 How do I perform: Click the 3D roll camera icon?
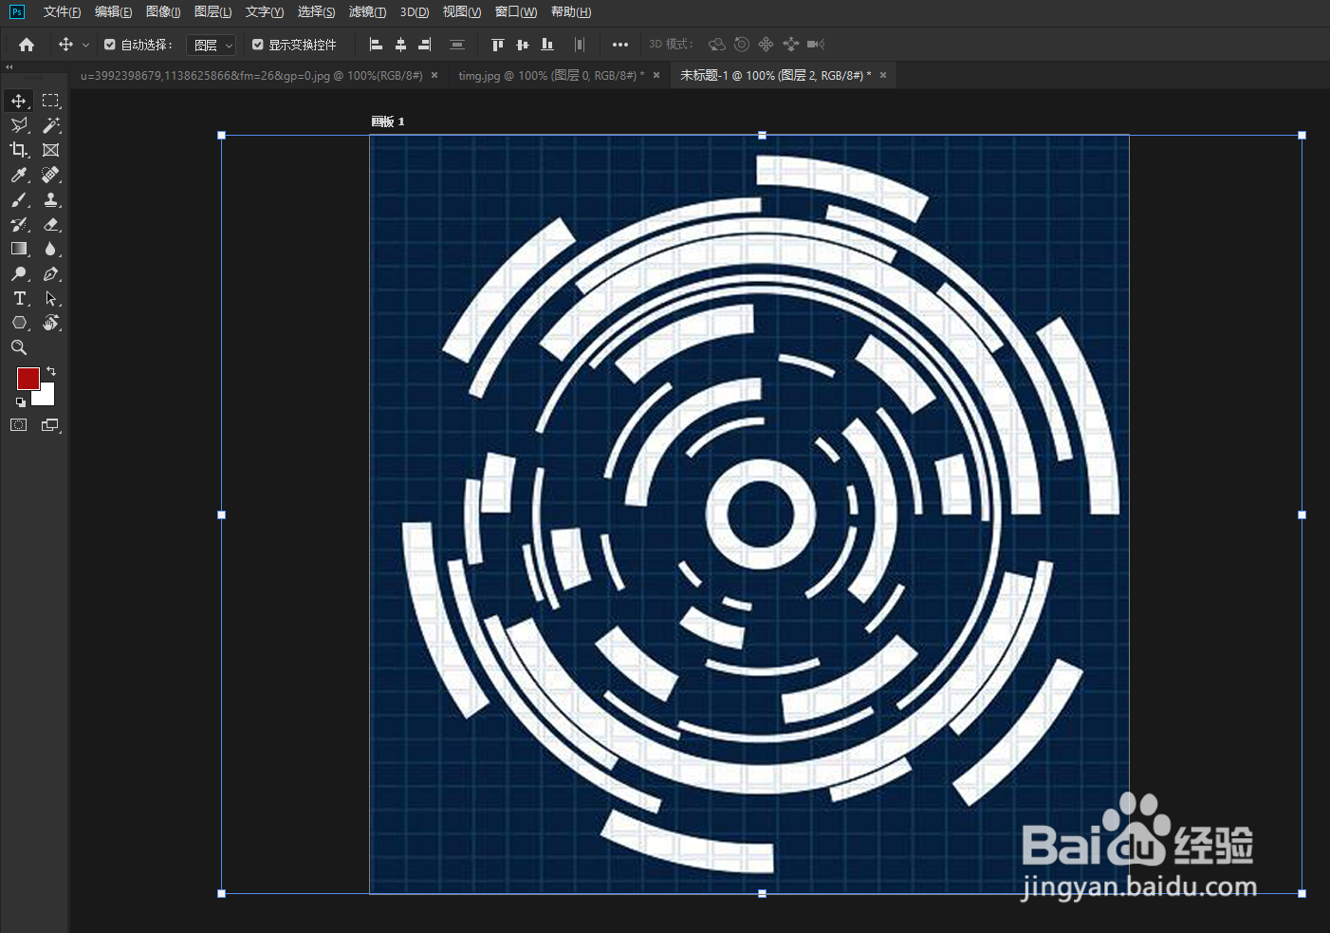742,45
